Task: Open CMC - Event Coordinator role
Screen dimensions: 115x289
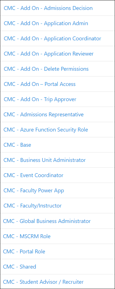Action: pos(33,175)
